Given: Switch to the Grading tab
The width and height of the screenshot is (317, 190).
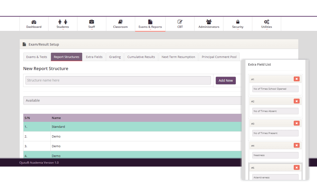Looking at the screenshot, I should (115, 57).
